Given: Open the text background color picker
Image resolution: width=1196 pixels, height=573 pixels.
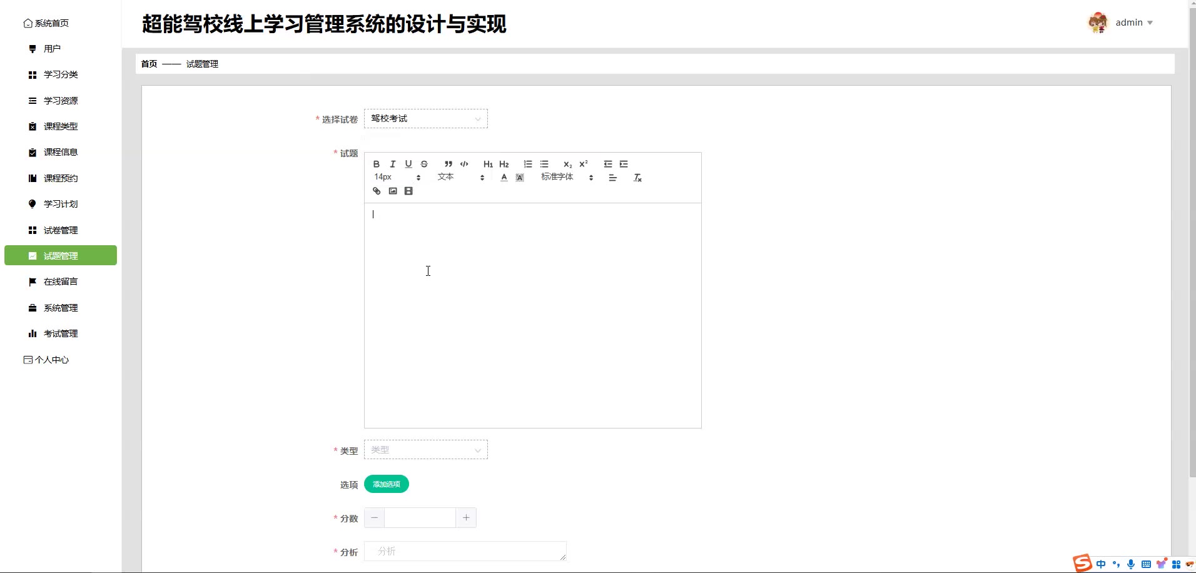Looking at the screenshot, I should tap(520, 178).
